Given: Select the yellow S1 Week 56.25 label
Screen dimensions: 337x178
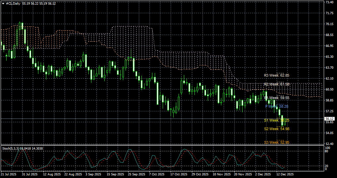Looking at the screenshot, I should 277,121.
